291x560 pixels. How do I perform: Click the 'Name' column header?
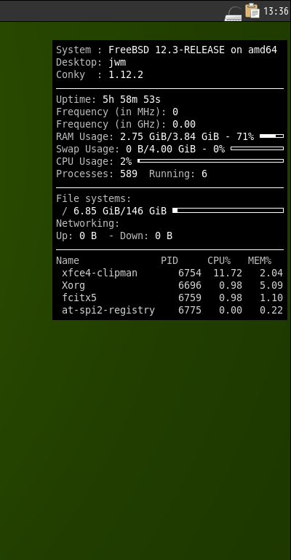click(68, 261)
